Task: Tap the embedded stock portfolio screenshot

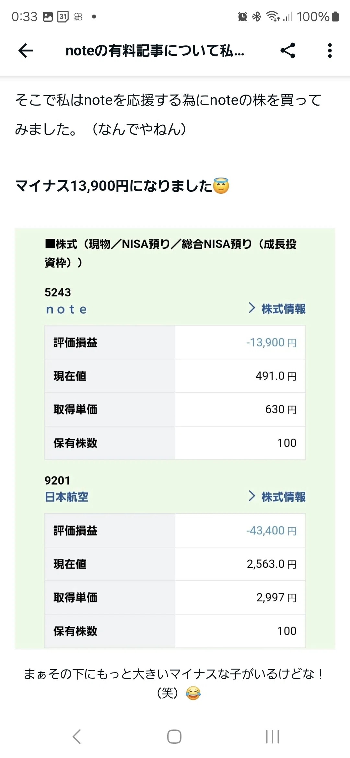Action: click(175, 439)
